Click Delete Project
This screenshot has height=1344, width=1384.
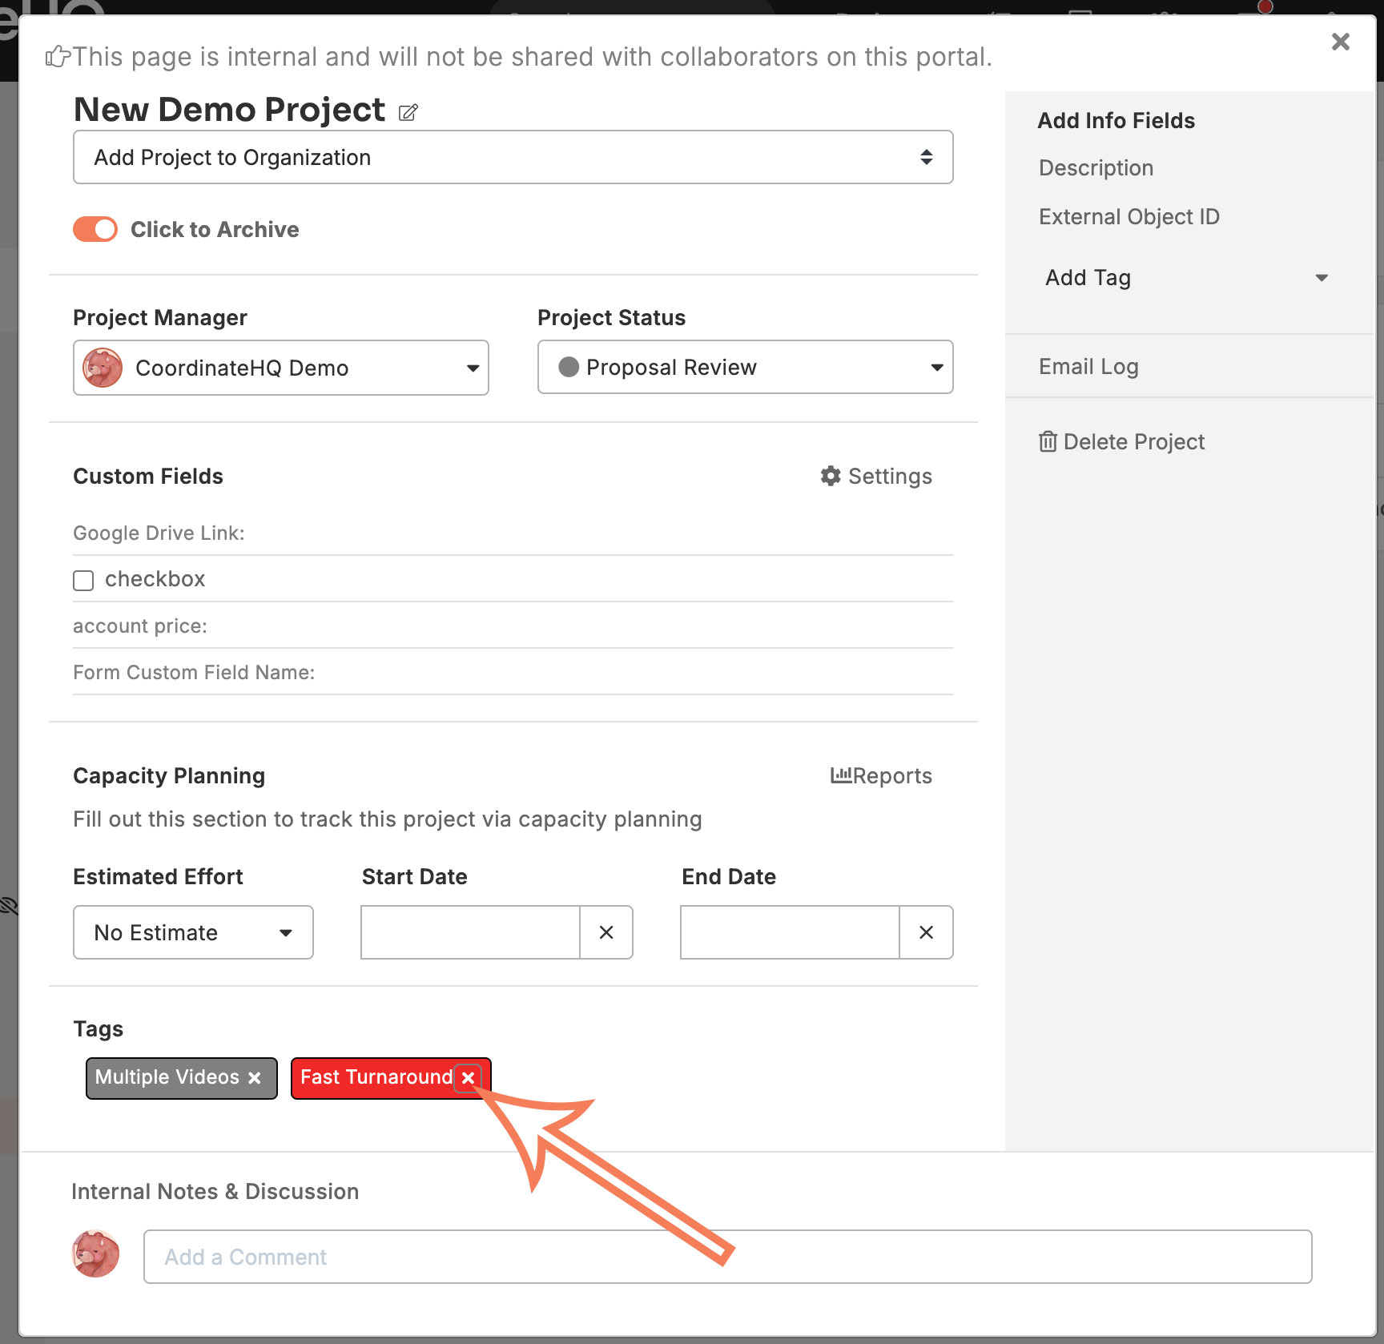pyautogui.click(x=1121, y=442)
